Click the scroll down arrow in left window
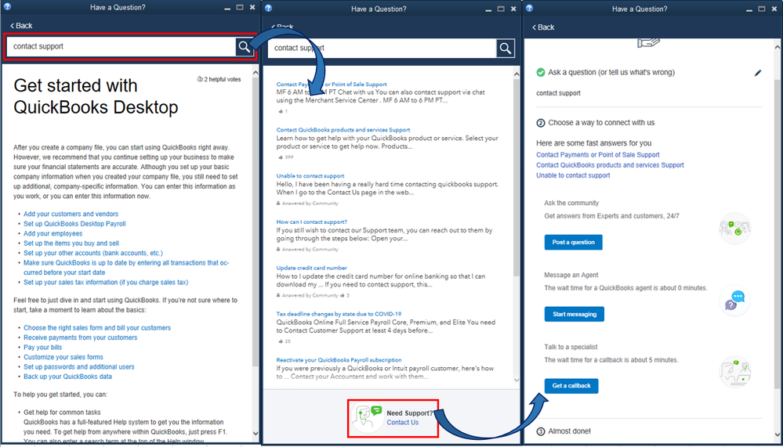Image resolution: width=783 pixels, height=447 pixels. tap(256, 433)
